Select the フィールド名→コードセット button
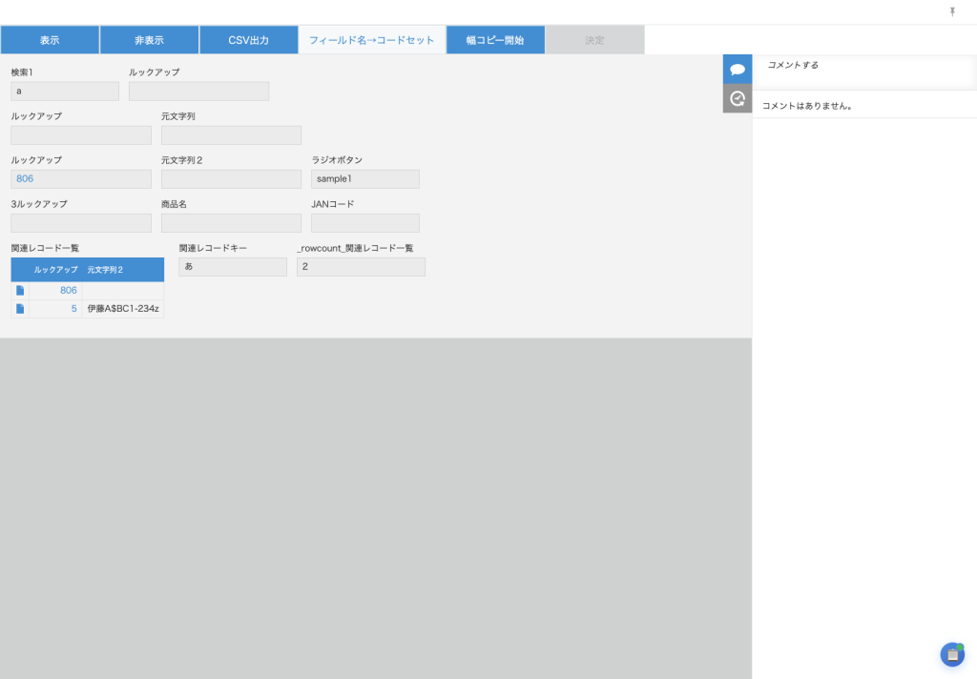This screenshot has height=679, width=977. pos(371,40)
